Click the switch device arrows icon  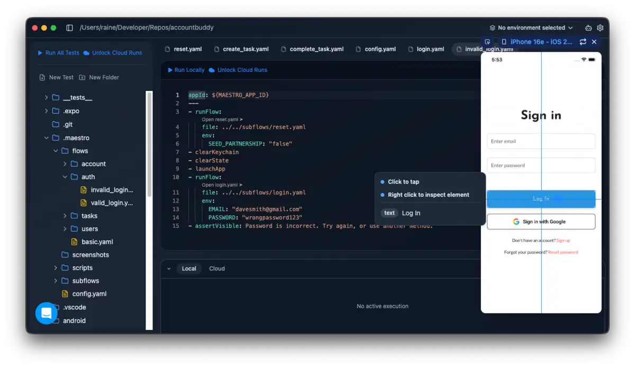point(583,42)
